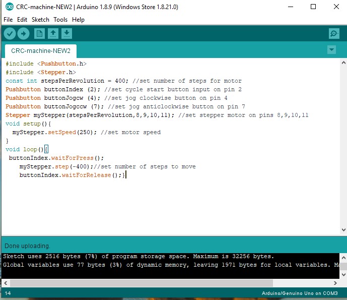This screenshot has height=300, width=347.
Task: Expand the tab options dropdown arrow
Action: pos(331,49)
